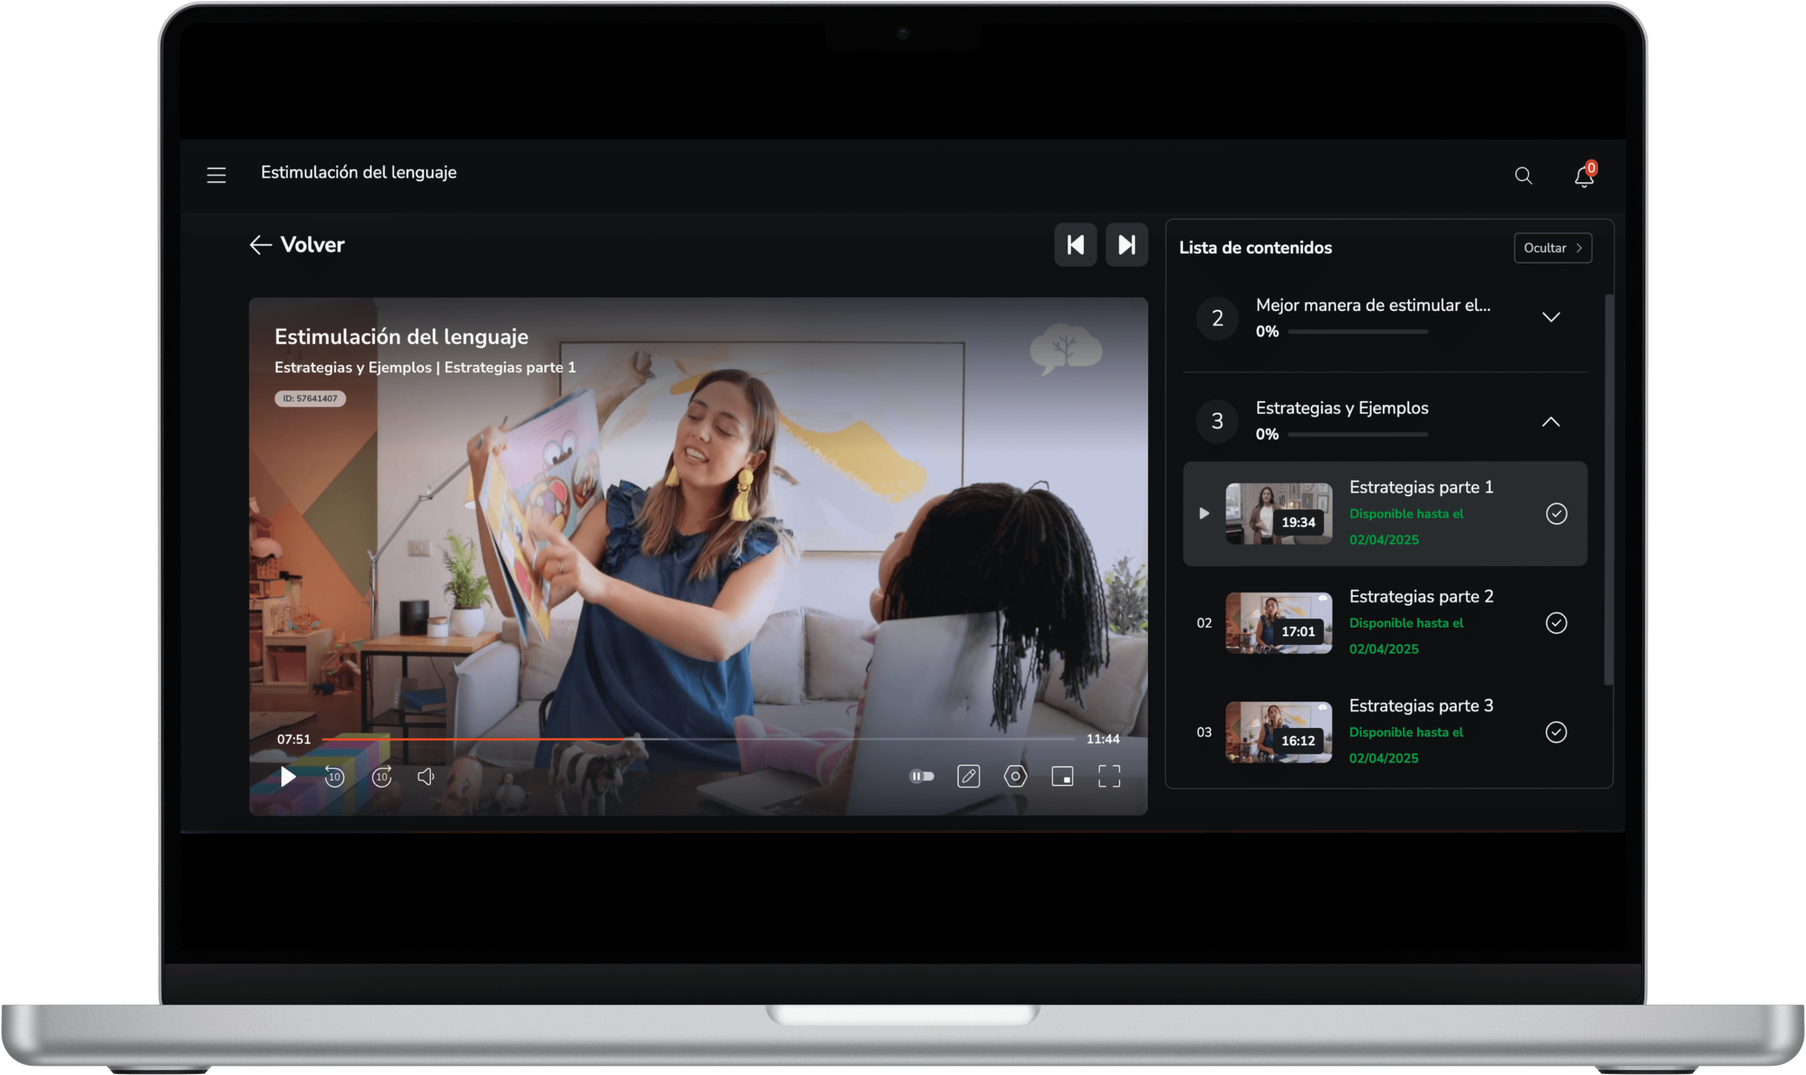Click the 07:51 elapsed time label

click(x=293, y=739)
